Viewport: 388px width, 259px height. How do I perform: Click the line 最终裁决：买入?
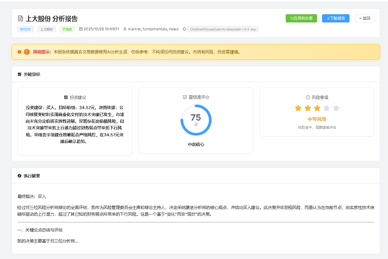point(32,196)
